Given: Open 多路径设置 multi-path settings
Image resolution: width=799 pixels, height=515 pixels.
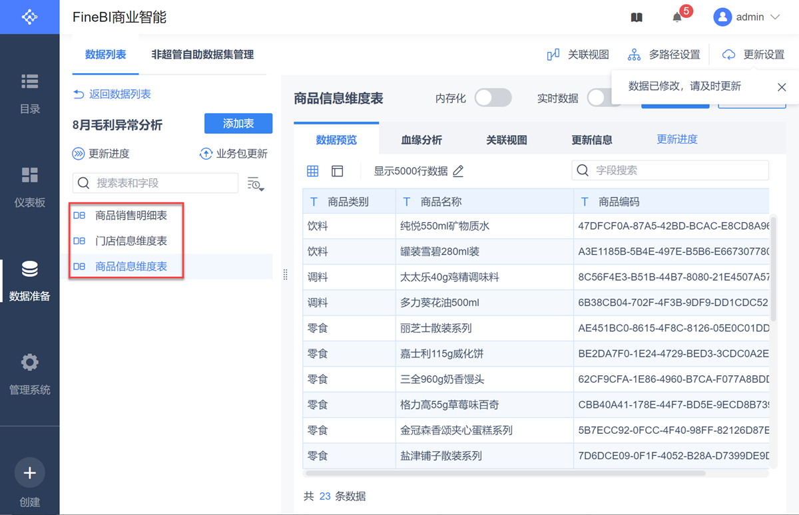Looking at the screenshot, I should tap(664, 55).
